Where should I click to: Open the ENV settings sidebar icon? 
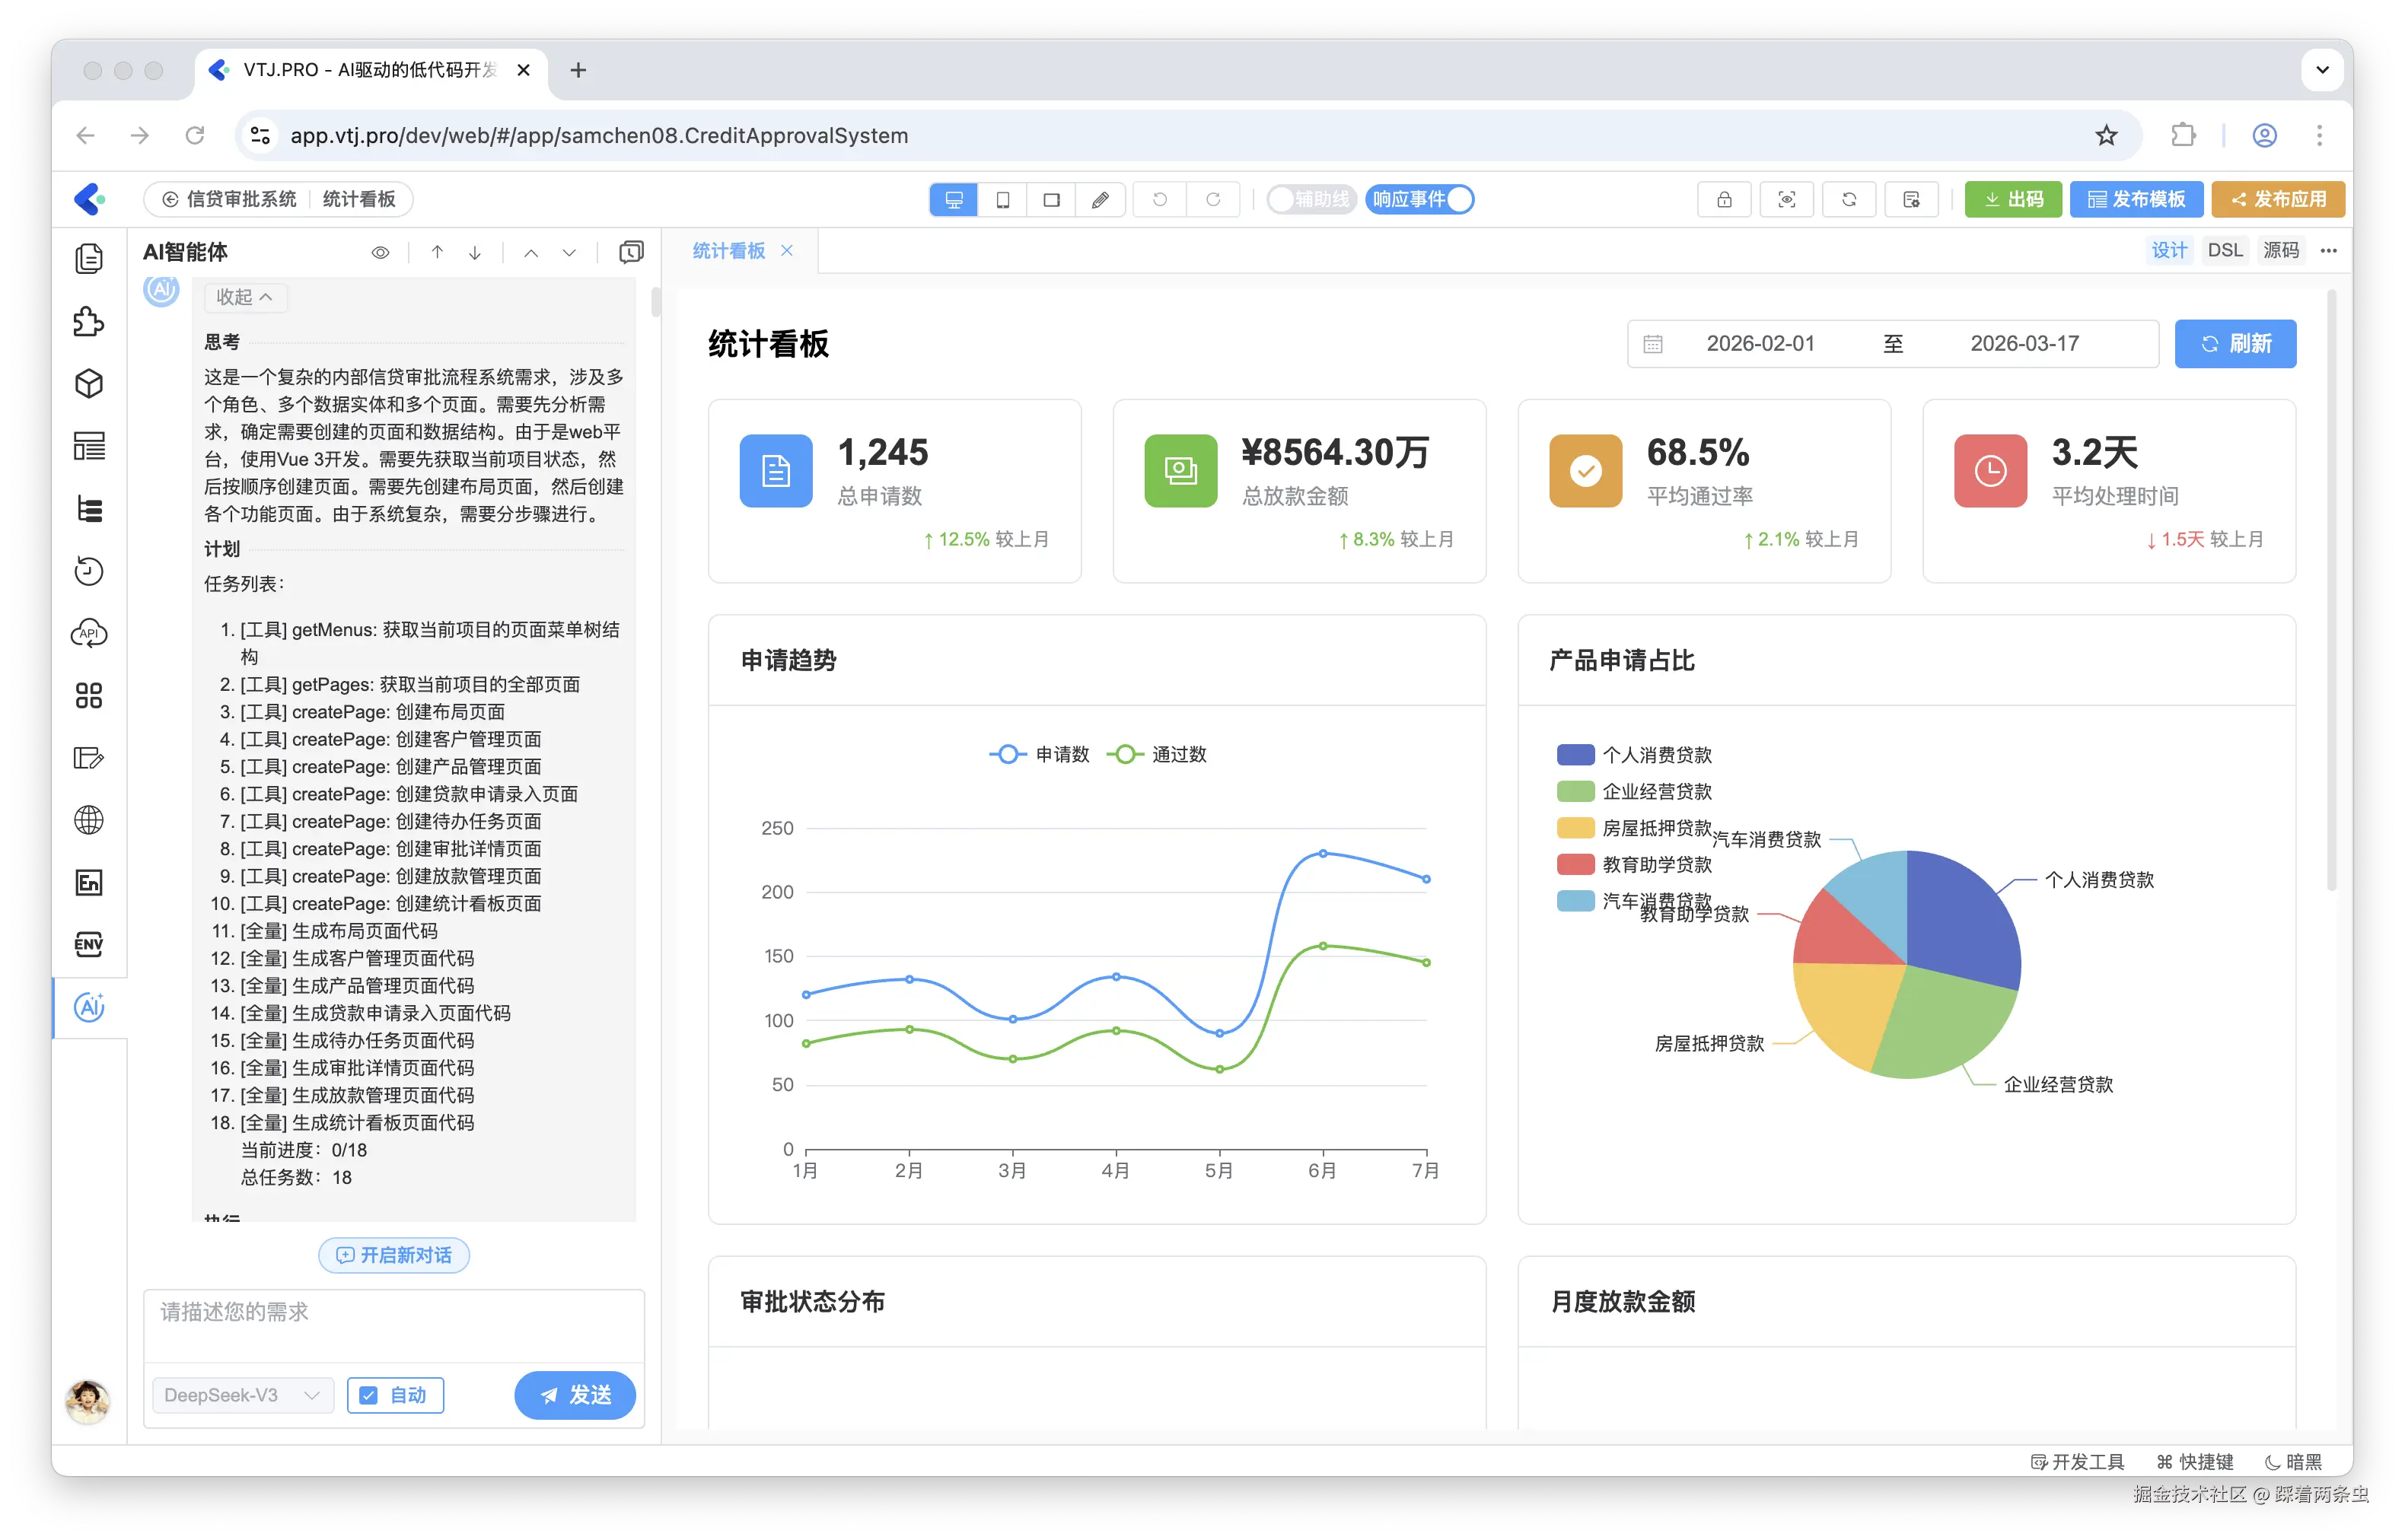pos(89,945)
